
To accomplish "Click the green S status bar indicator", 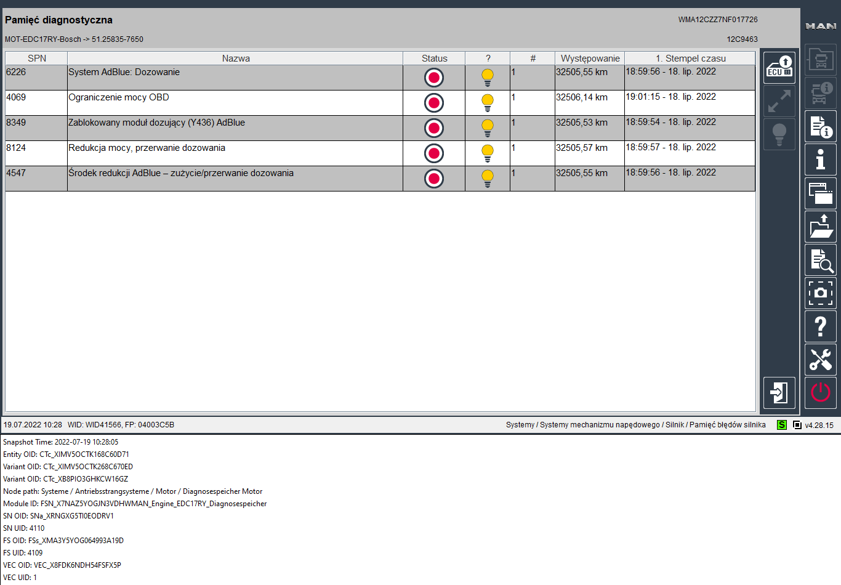I will [x=782, y=425].
